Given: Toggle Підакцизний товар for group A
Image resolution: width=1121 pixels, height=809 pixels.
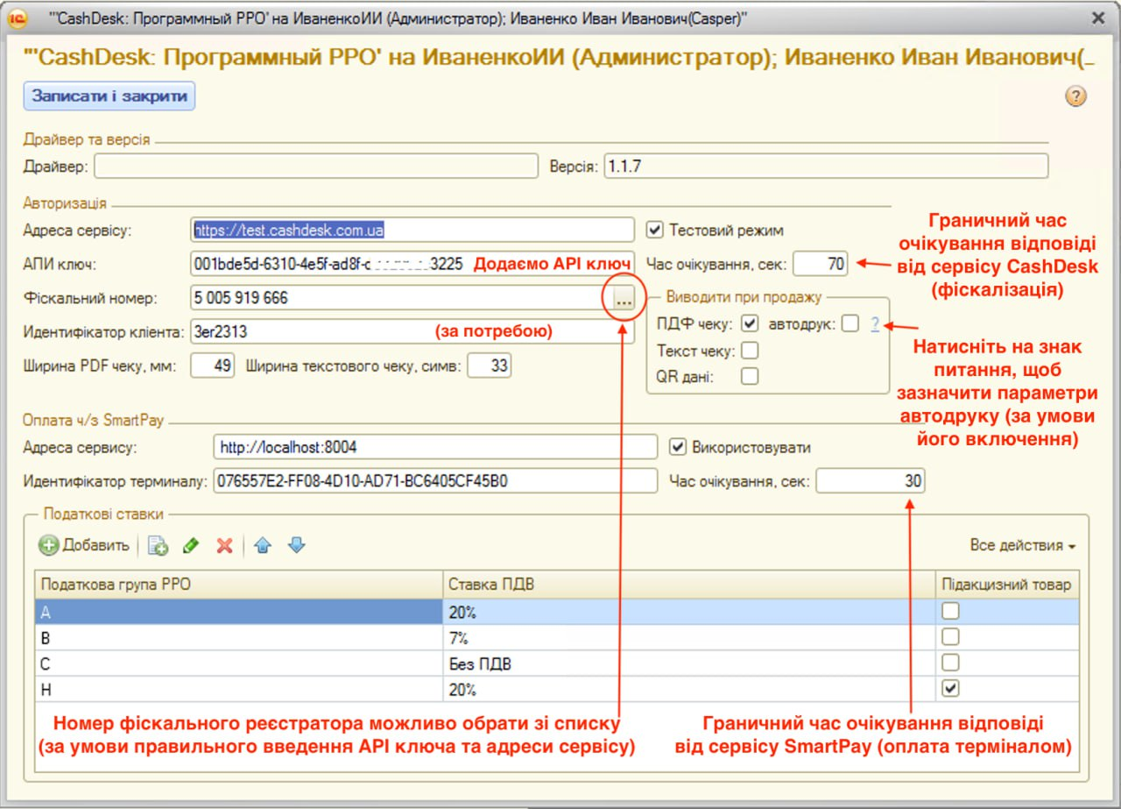Looking at the screenshot, I should coord(950,612).
